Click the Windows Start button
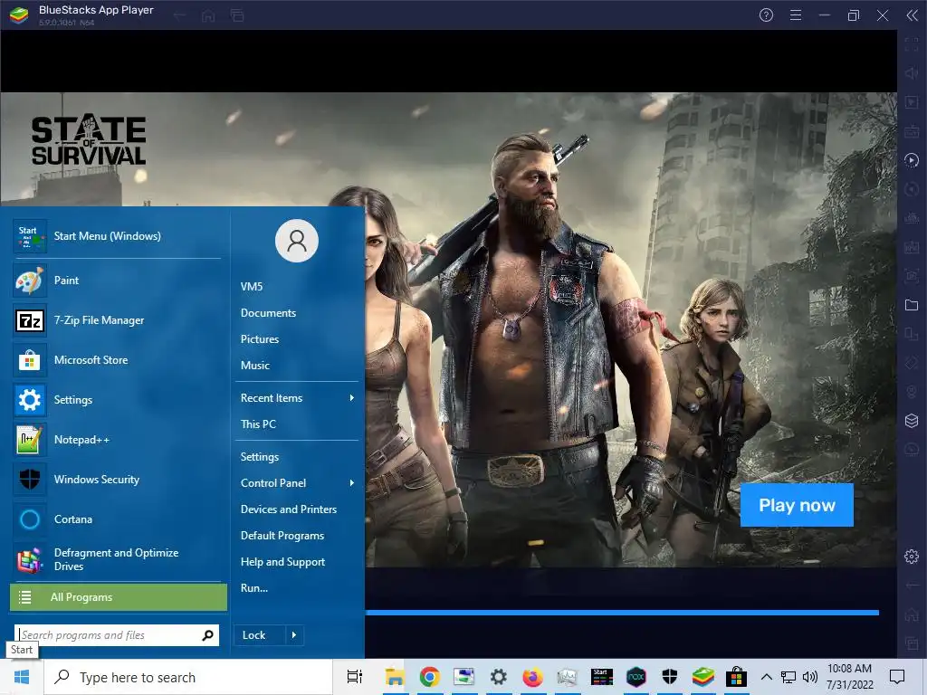The height and width of the screenshot is (695, 927). (x=22, y=677)
